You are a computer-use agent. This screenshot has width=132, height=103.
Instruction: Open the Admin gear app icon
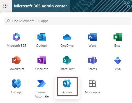click(67, 83)
